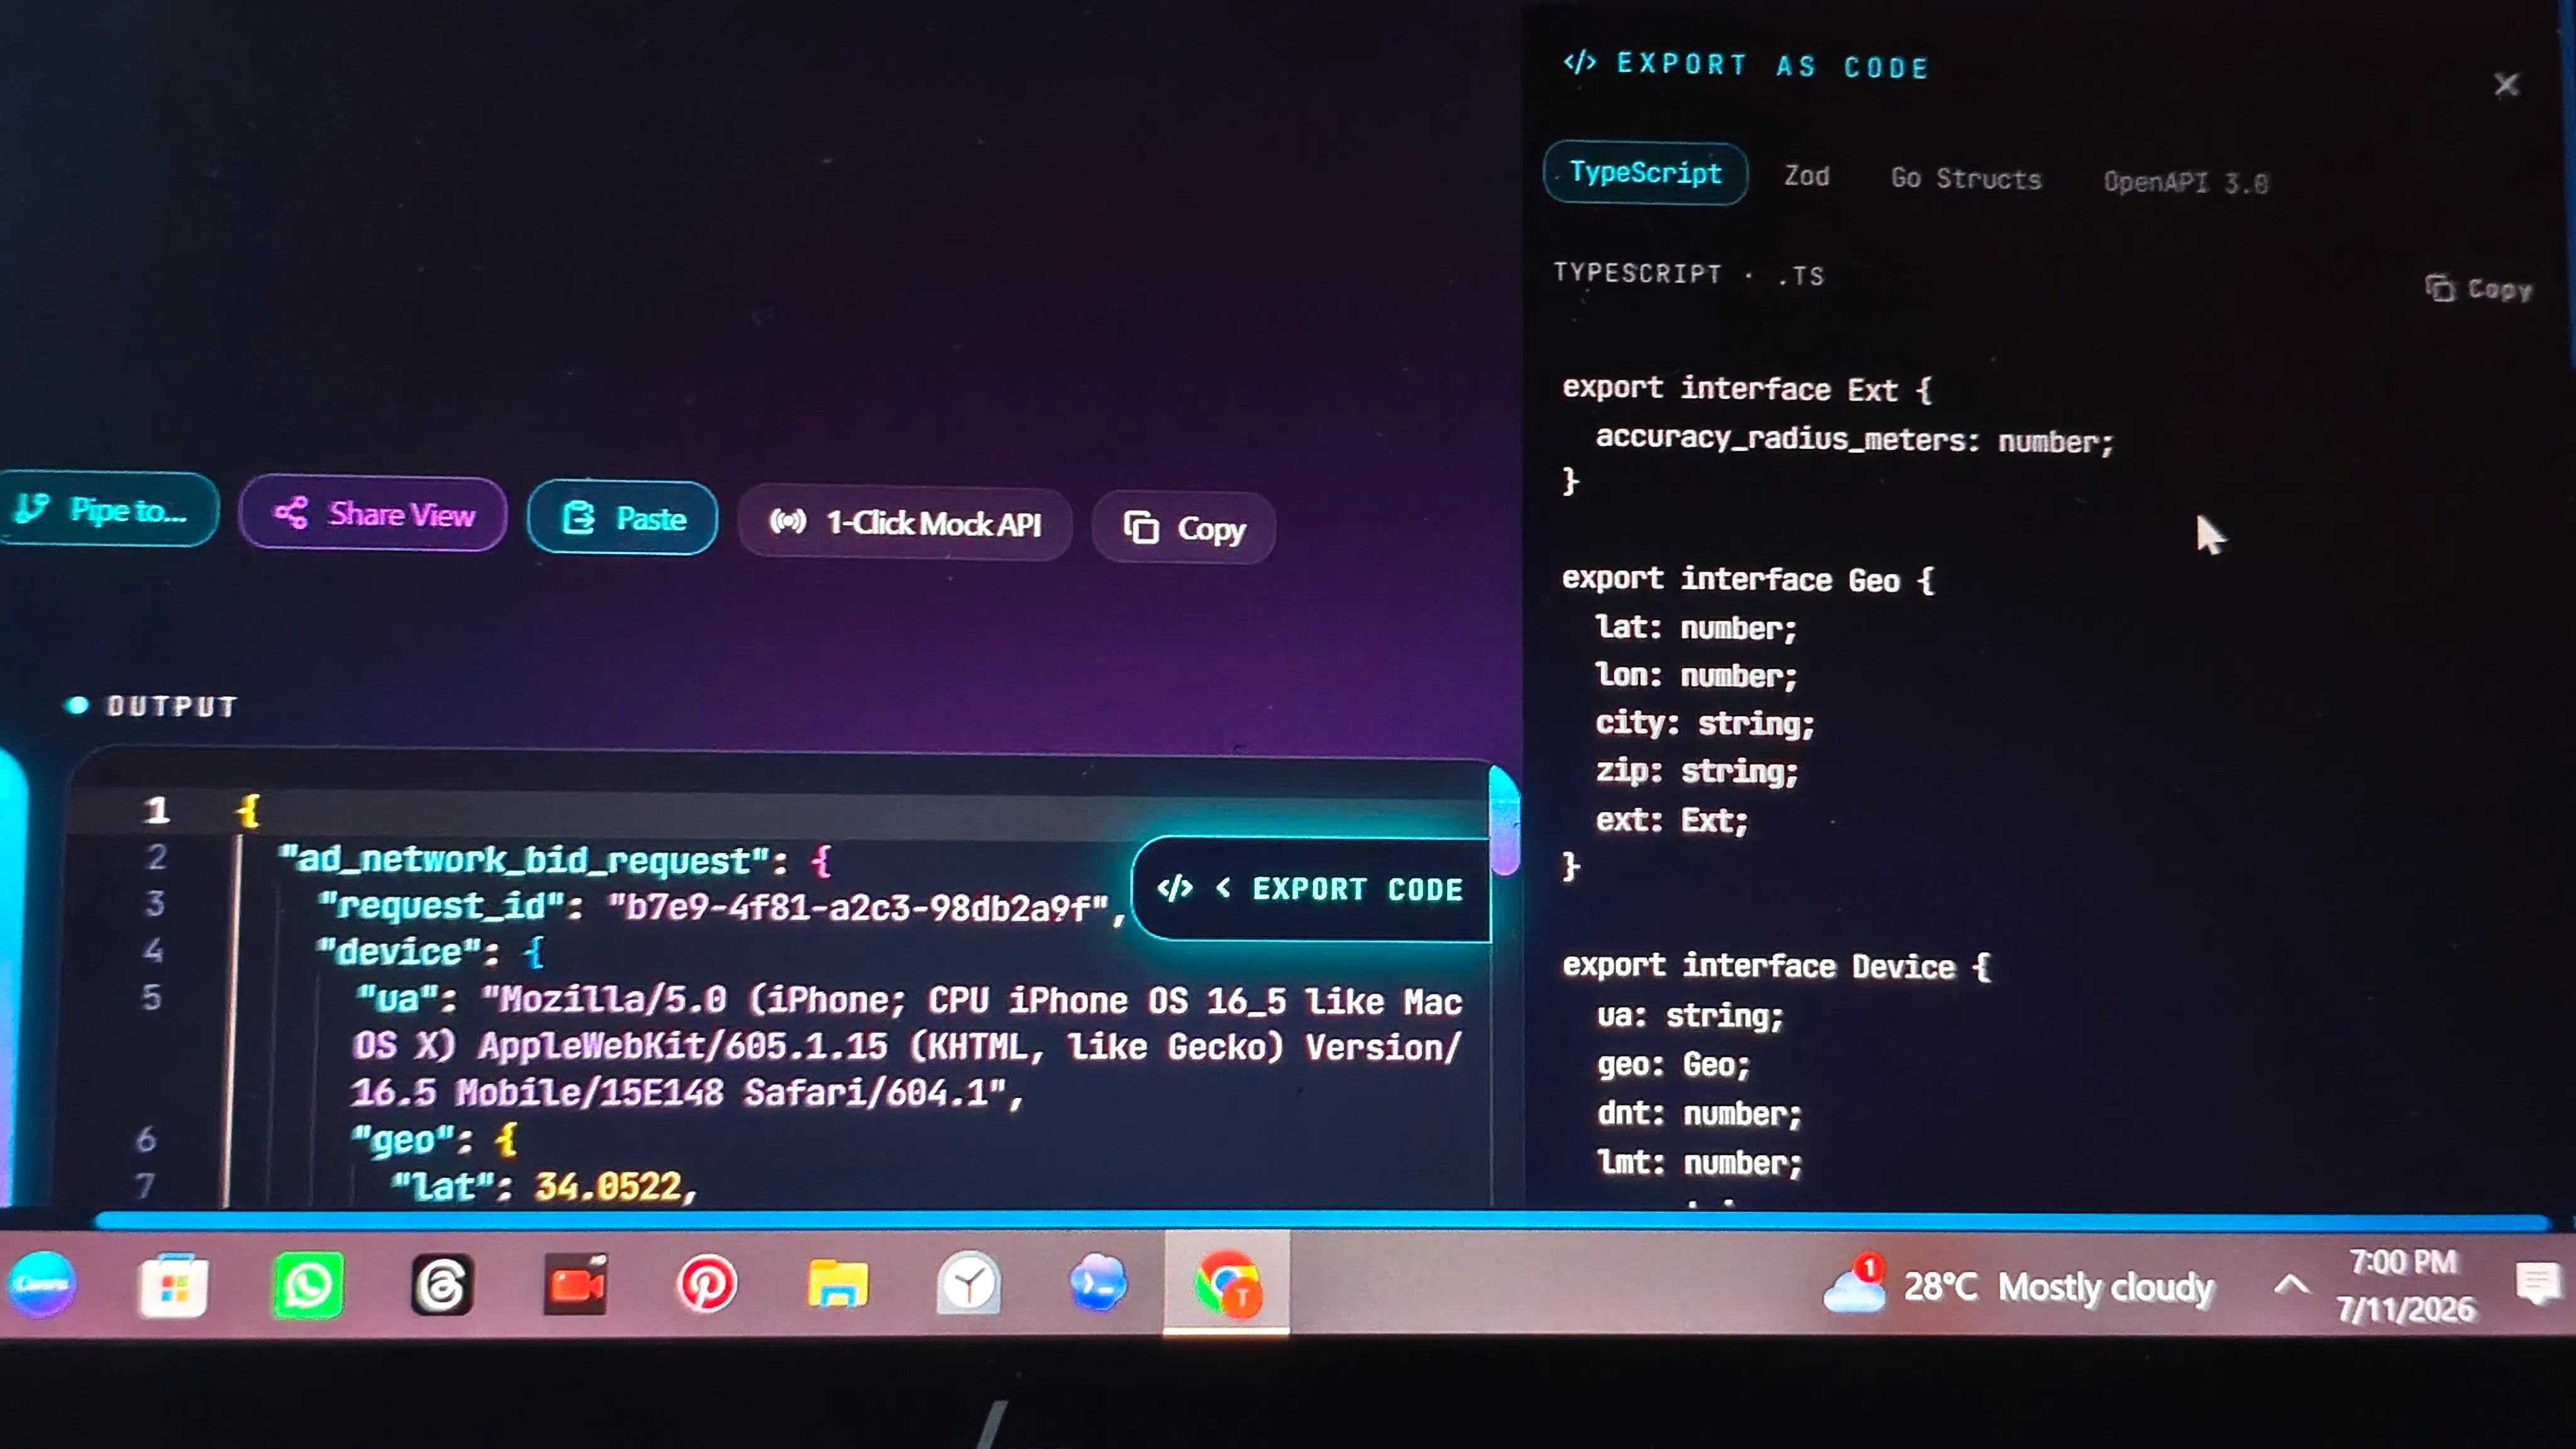Copy TypeScript code in export panel
Screen dimensions: 2576x1449
click(2479, 289)
